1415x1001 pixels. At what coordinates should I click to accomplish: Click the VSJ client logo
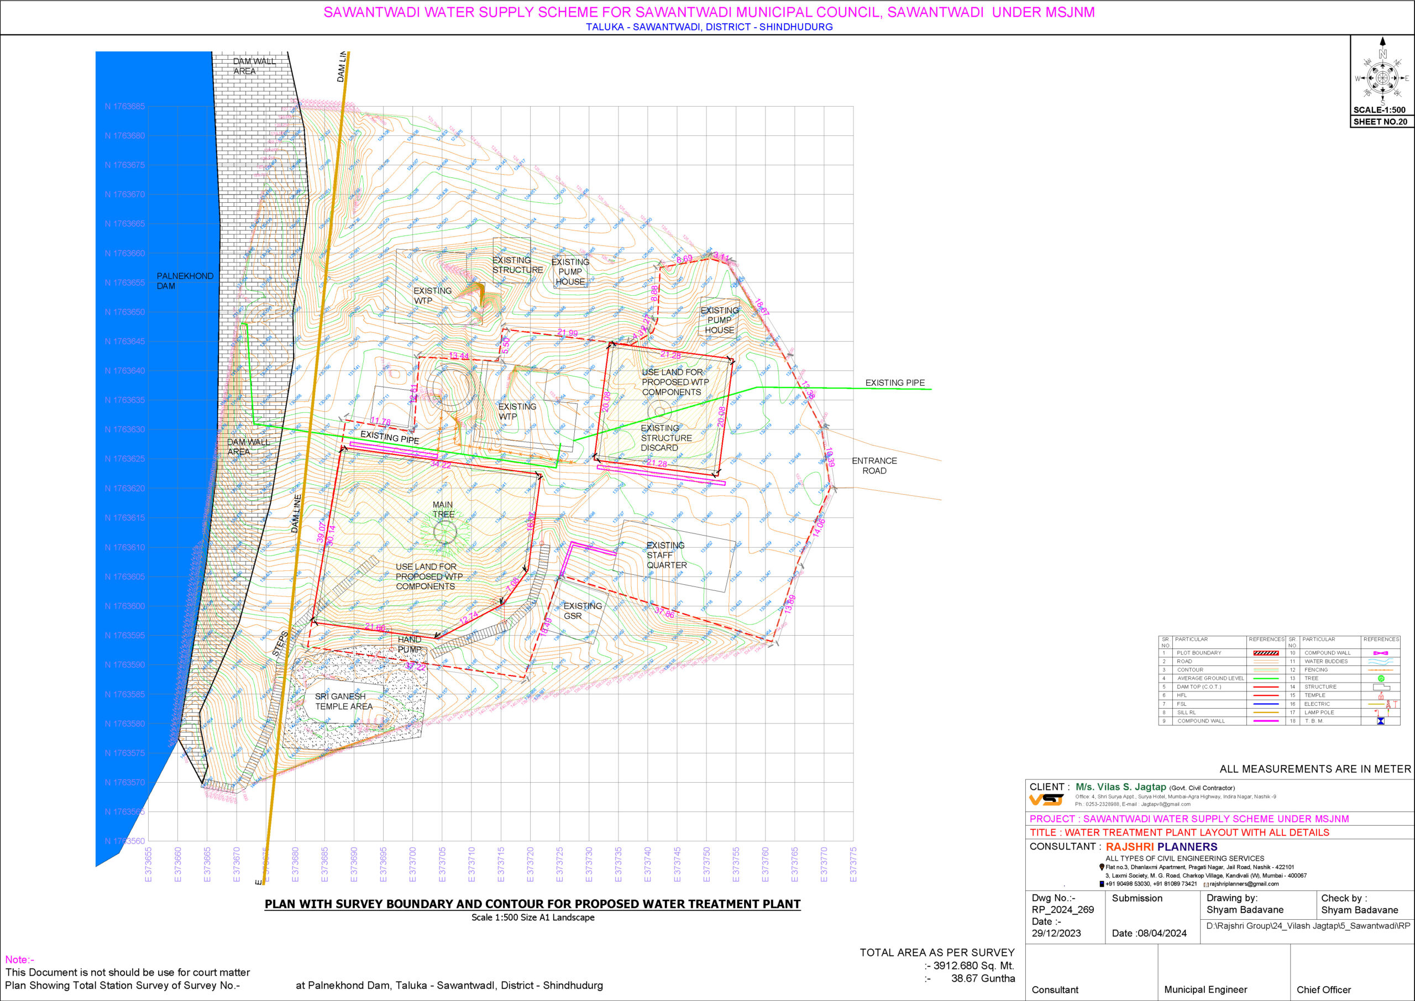coord(1046,800)
